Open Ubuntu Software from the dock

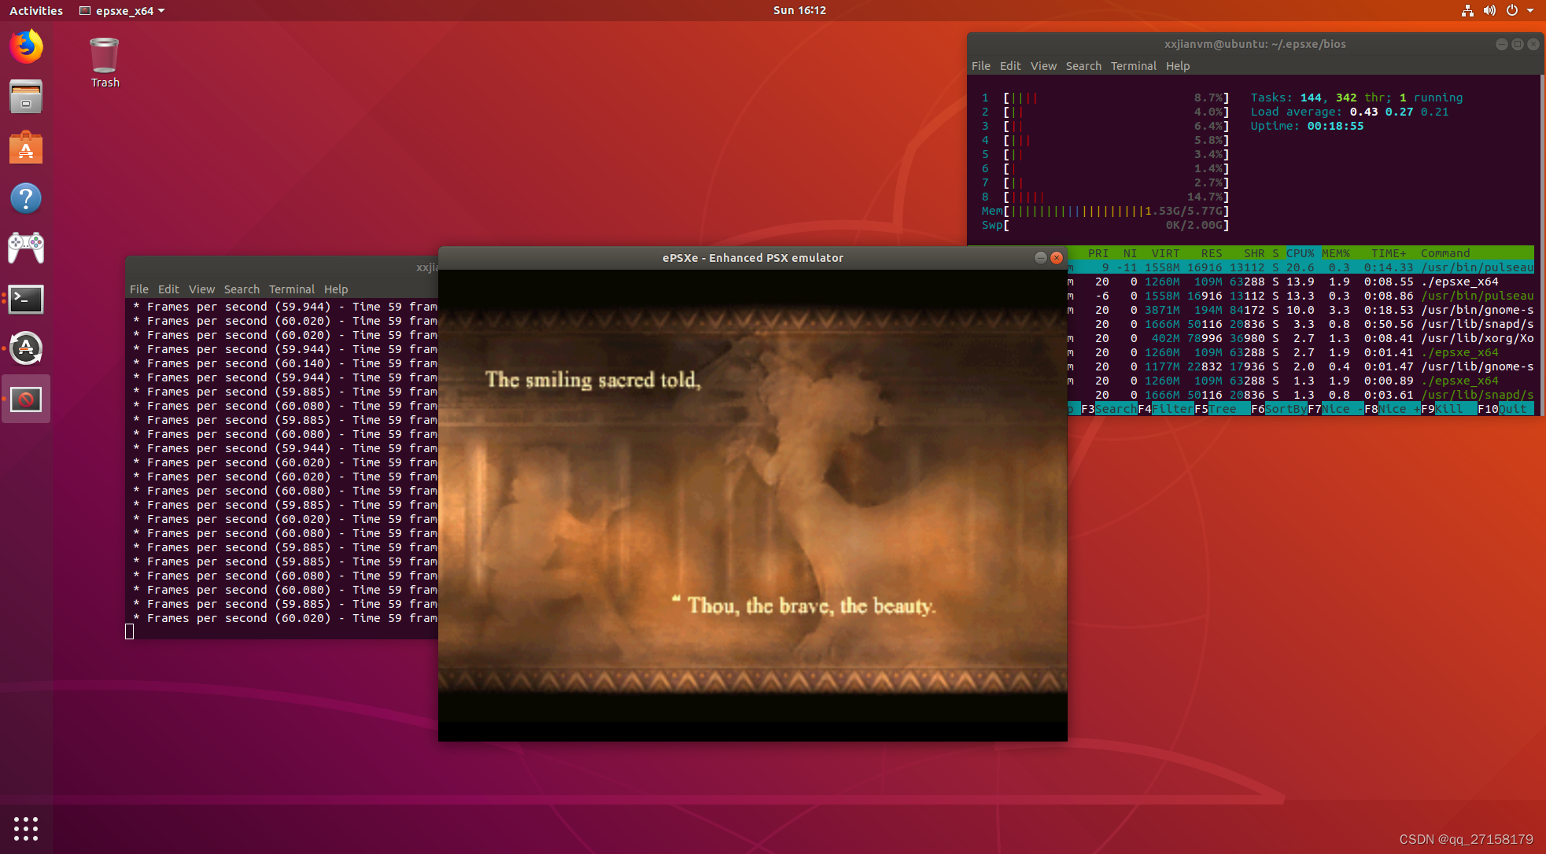coord(26,148)
